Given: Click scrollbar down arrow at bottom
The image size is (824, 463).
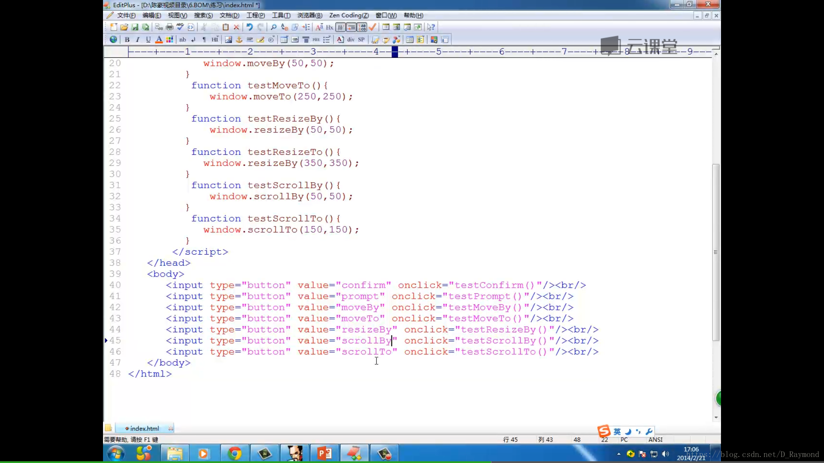Looking at the screenshot, I should coord(716,417).
